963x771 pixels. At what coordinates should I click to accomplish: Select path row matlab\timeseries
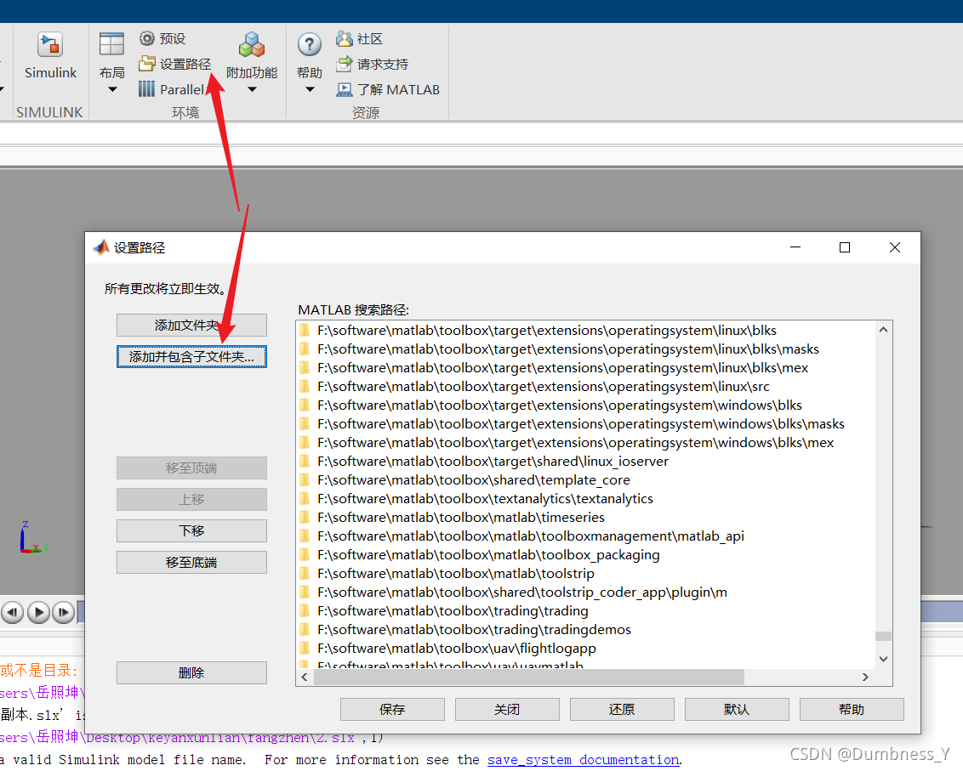586,518
